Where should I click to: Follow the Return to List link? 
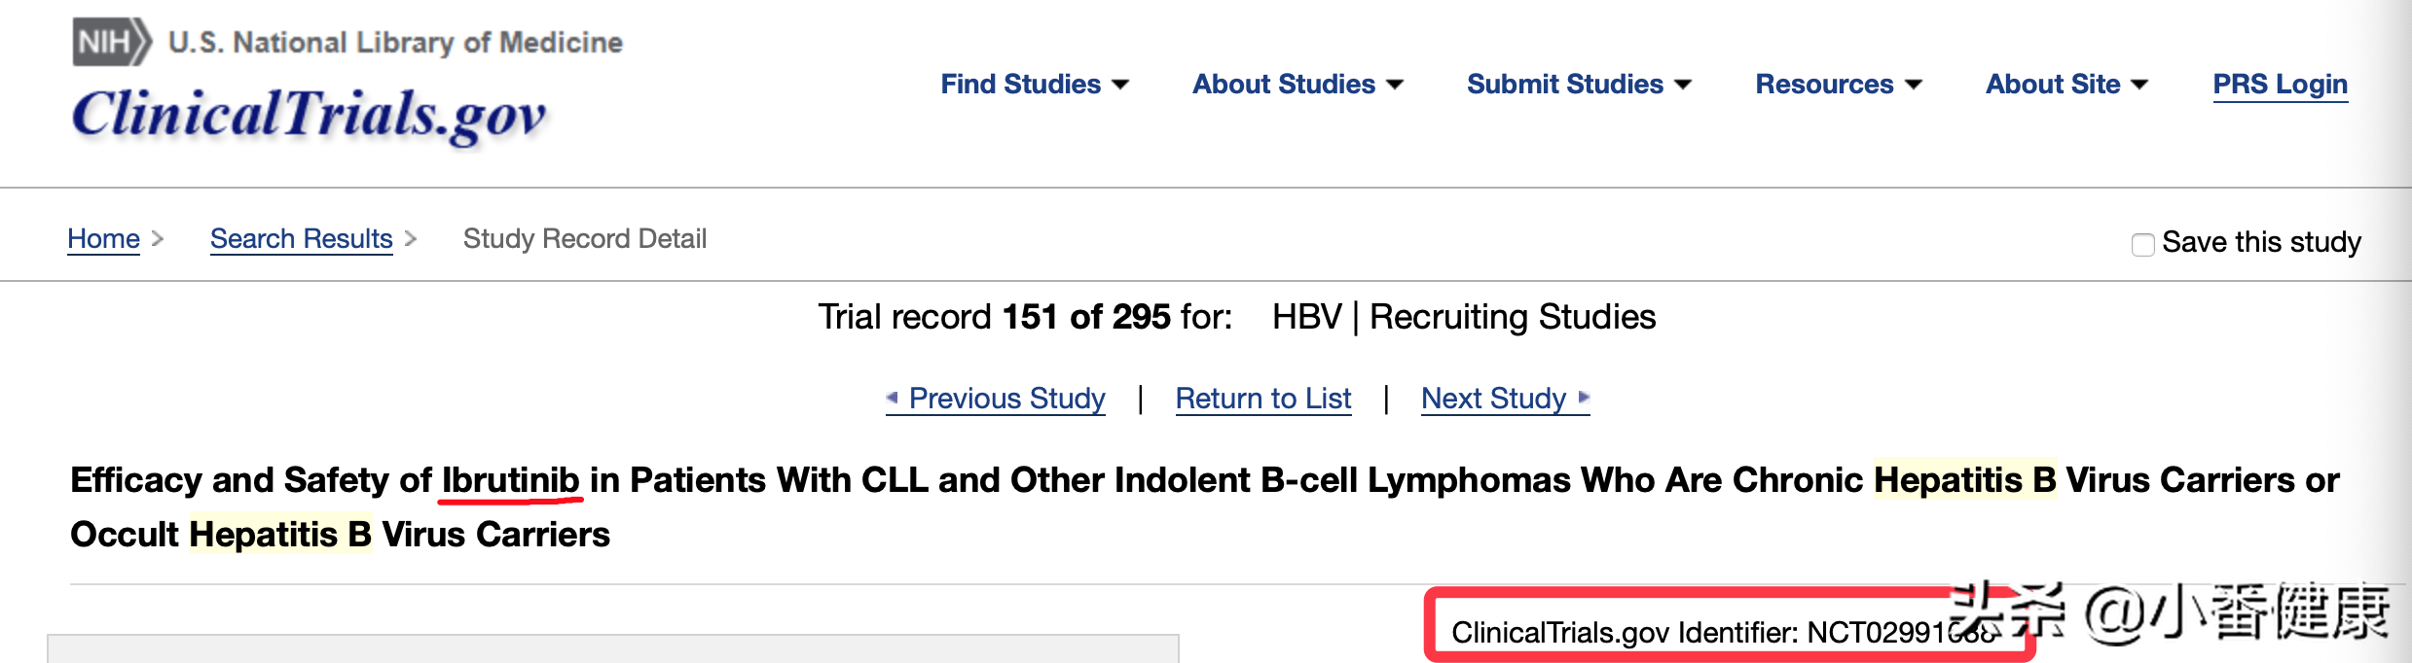pyautogui.click(x=1262, y=399)
